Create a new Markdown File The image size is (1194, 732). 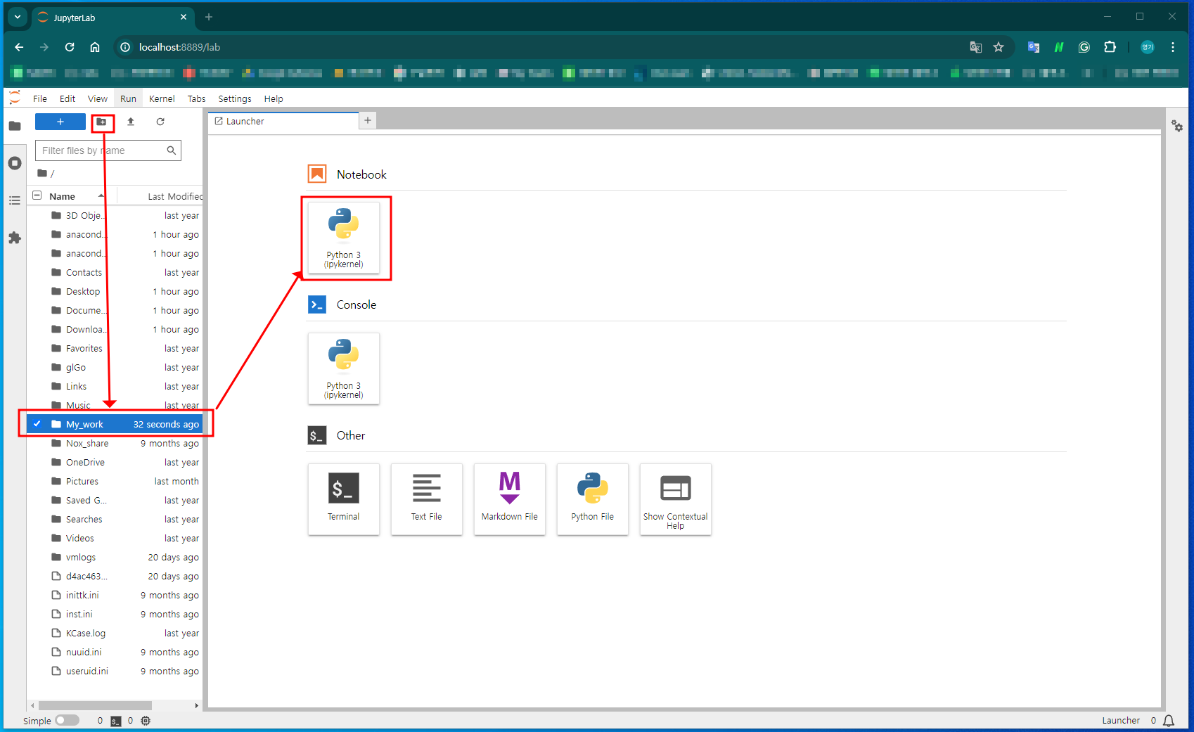510,499
